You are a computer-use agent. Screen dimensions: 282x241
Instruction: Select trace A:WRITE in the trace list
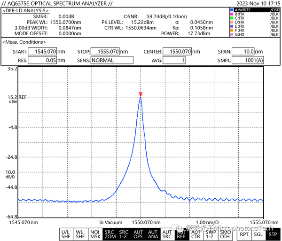[x=255, y=10]
